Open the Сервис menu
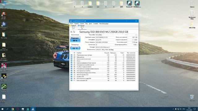 [x=82, y=24]
